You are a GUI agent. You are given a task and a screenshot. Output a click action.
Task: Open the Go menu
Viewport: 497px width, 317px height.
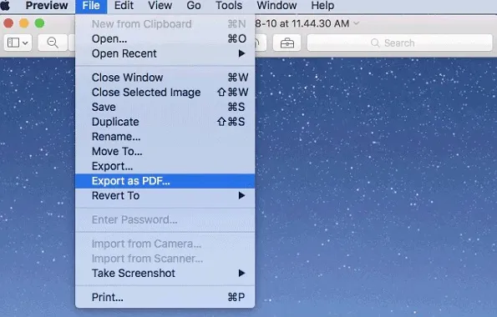pyautogui.click(x=193, y=5)
